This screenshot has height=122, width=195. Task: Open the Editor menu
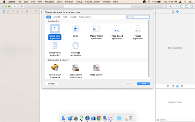(59, 2)
